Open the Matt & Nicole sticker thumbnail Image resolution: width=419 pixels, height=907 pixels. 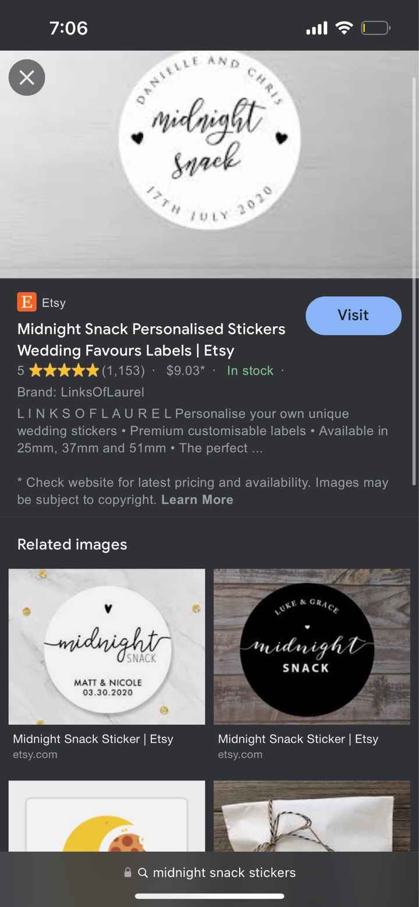click(107, 647)
